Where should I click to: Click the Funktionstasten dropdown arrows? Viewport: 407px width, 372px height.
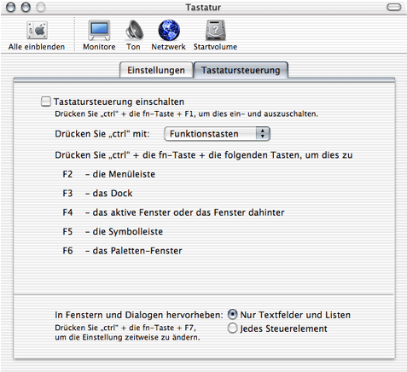tap(263, 134)
